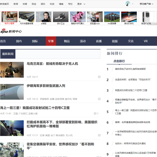Click comment icon on 乌克兰高官 article
The image size is (157, 157).
tap(99, 77)
